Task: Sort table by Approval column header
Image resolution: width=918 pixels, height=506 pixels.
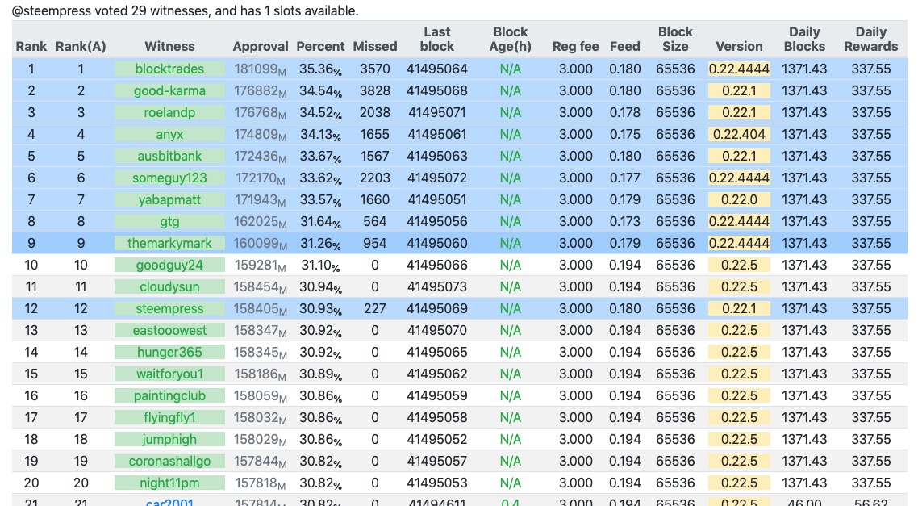Action: [x=260, y=47]
